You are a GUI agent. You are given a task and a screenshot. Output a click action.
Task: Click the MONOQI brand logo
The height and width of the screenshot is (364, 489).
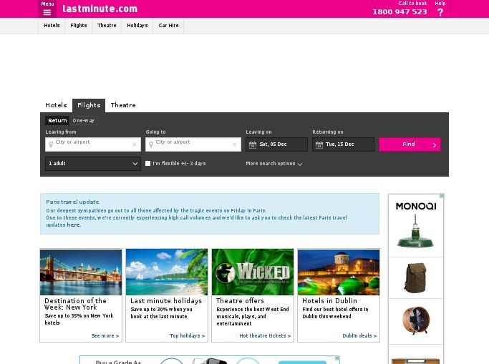coord(416,206)
